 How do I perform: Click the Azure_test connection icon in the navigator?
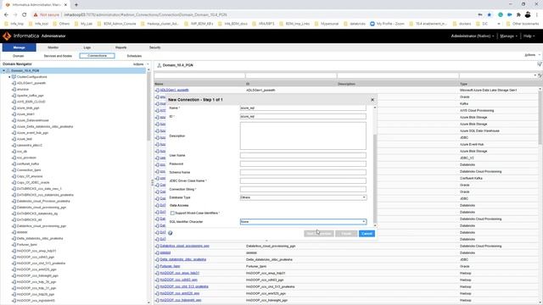pyautogui.click(x=14, y=139)
